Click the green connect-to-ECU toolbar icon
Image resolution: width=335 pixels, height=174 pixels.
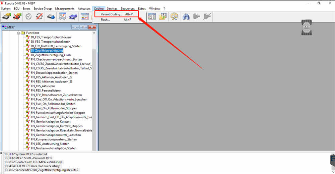coord(7,16)
